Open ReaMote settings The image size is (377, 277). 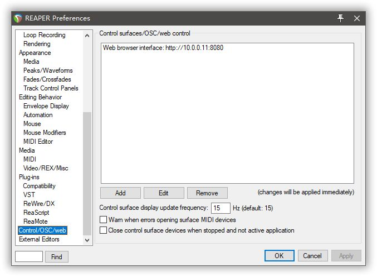(x=35, y=221)
